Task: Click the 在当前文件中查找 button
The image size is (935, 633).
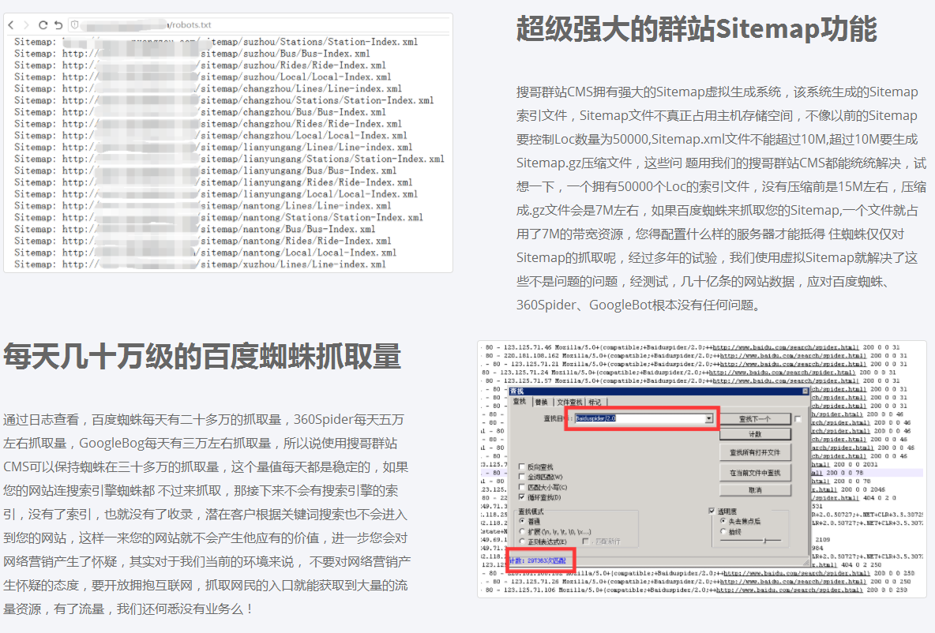Action: (x=755, y=473)
